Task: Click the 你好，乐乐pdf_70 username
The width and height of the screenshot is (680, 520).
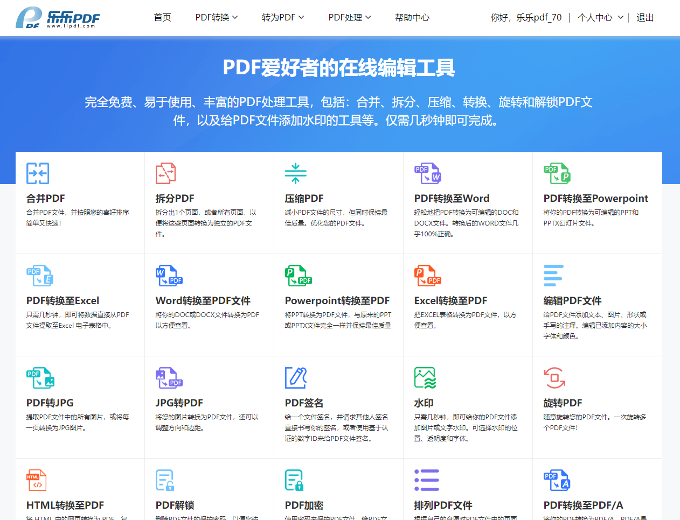Action: click(526, 18)
